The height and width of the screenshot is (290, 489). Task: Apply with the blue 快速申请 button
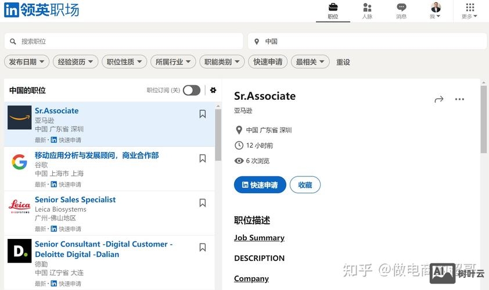(x=260, y=184)
